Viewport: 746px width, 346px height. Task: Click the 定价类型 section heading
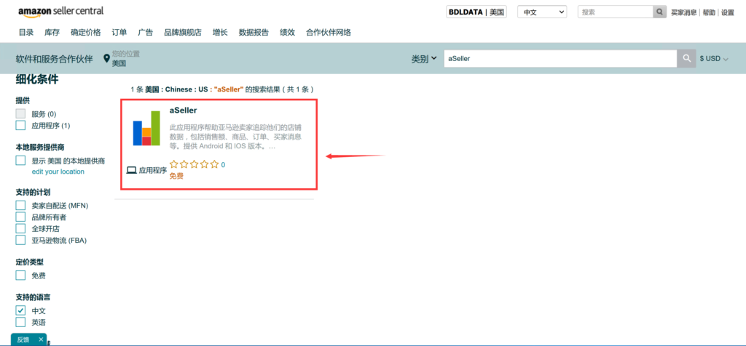29,262
